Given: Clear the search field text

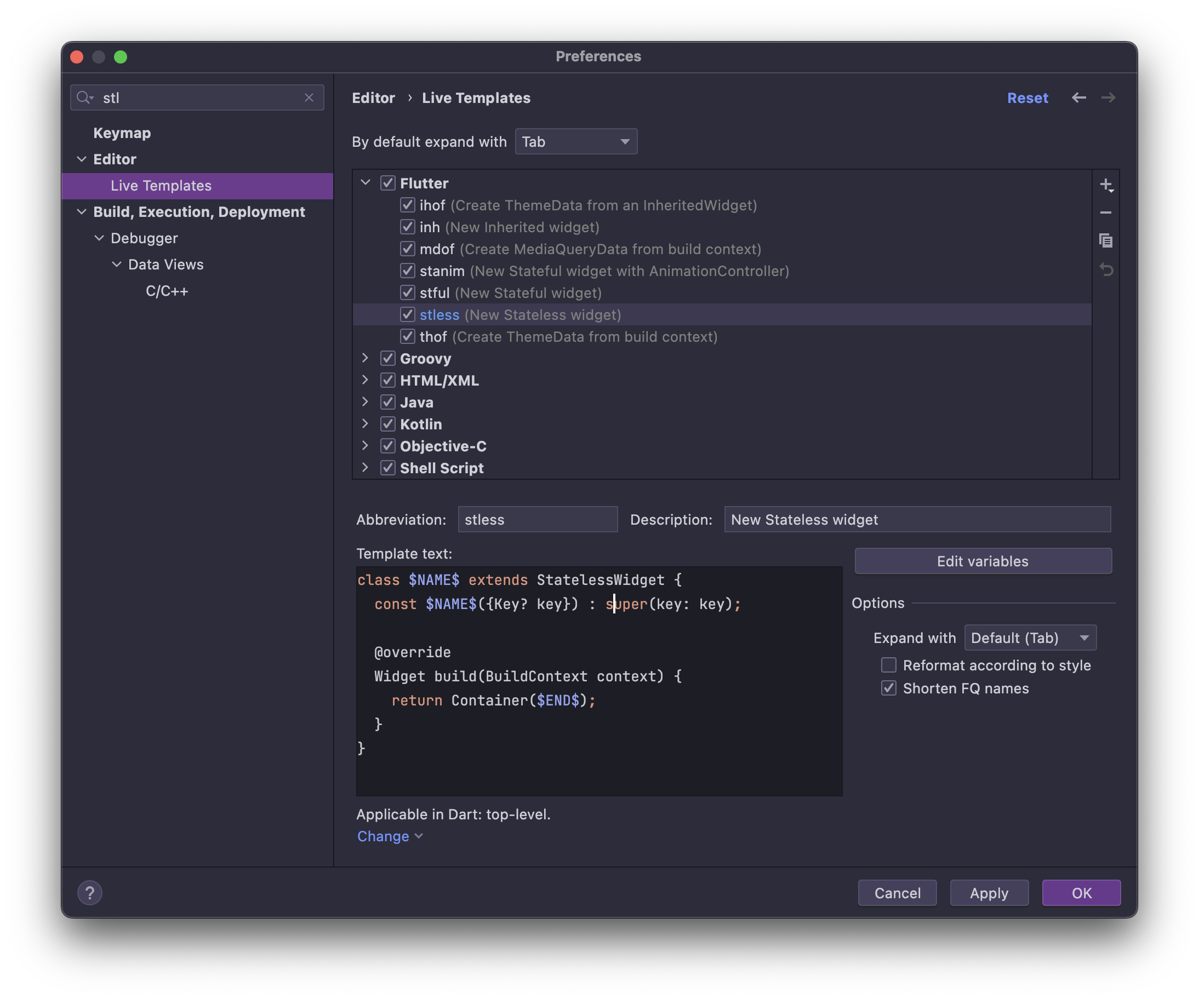Looking at the screenshot, I should [x=309, y=97].
